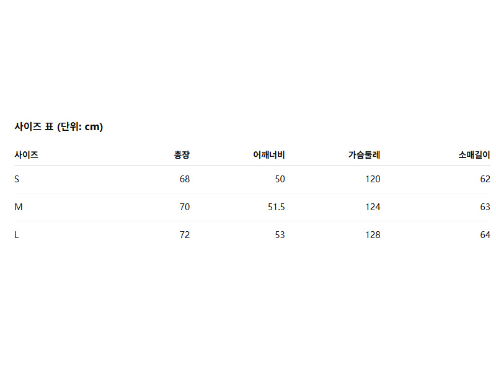Click sleeve length value 64
The height and width of the screenshot is (372, 496).
point(485,235)
